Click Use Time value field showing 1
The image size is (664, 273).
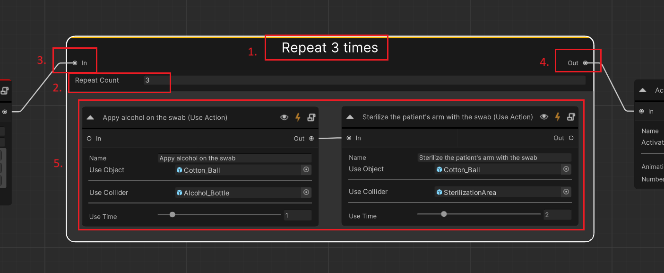point(298,215)
